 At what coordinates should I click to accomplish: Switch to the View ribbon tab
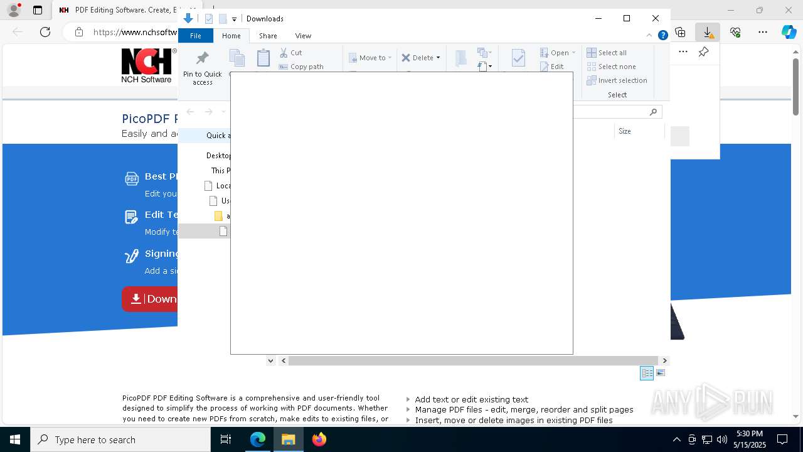(303, 36)
